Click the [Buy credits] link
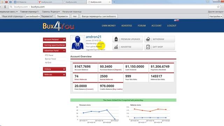 pos(118,89)
